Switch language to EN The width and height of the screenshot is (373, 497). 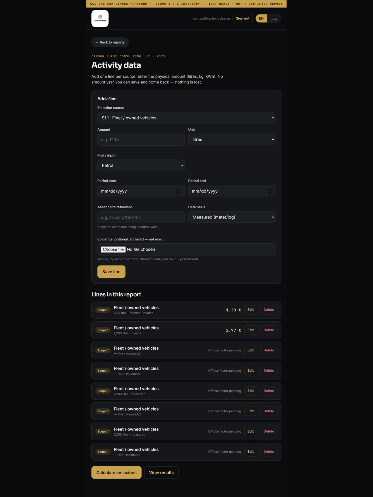261,18
